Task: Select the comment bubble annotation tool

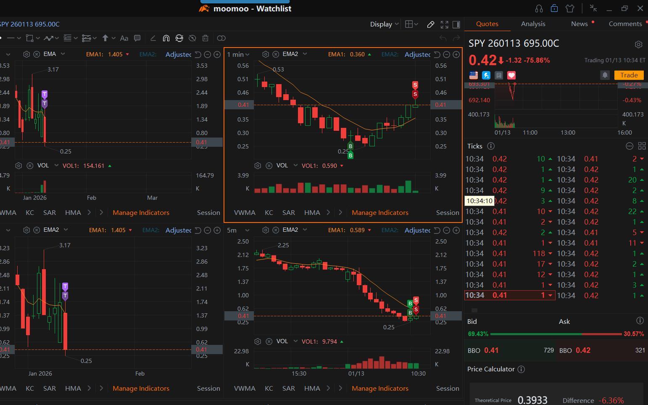Action: pos(137,38)
